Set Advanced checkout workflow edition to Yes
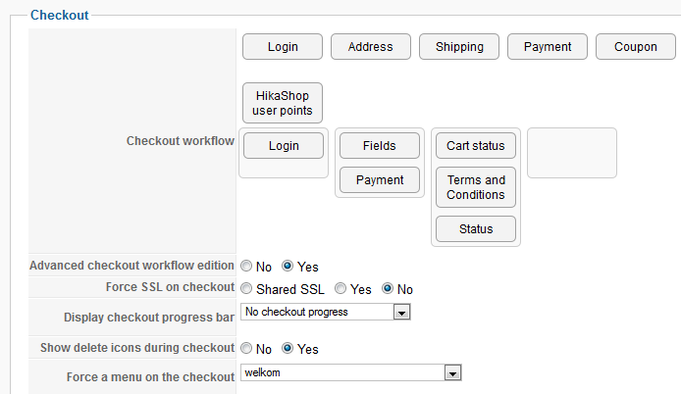 (x=288, y=266)
